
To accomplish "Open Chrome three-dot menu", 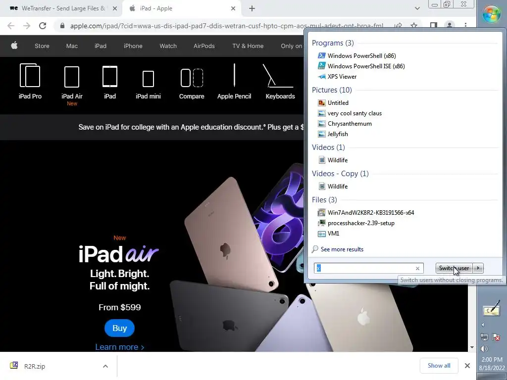I will click(465, 26).
